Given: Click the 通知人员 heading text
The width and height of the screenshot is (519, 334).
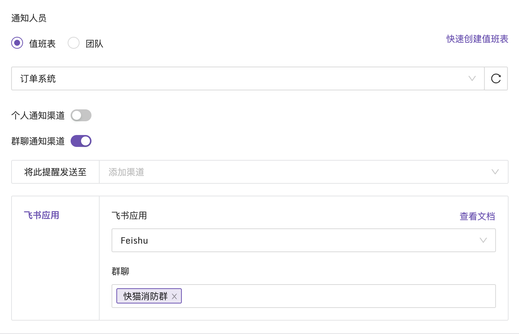Looking at the screenshot, I should click(29, 18).
